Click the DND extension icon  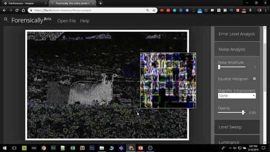(244, 11)
